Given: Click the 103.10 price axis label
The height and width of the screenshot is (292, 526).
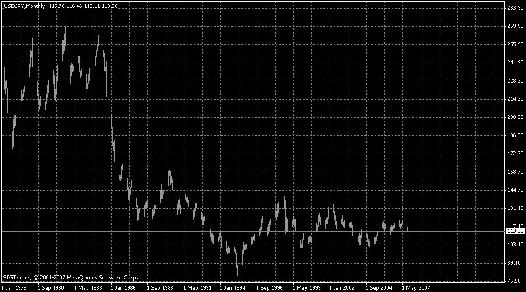Looking at the screenshot, I should tap(515, 245).
